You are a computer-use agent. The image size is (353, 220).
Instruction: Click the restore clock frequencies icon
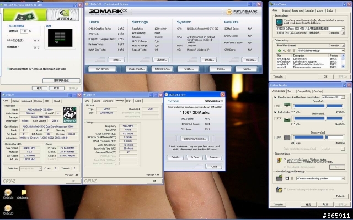click(x=279, y=189)
